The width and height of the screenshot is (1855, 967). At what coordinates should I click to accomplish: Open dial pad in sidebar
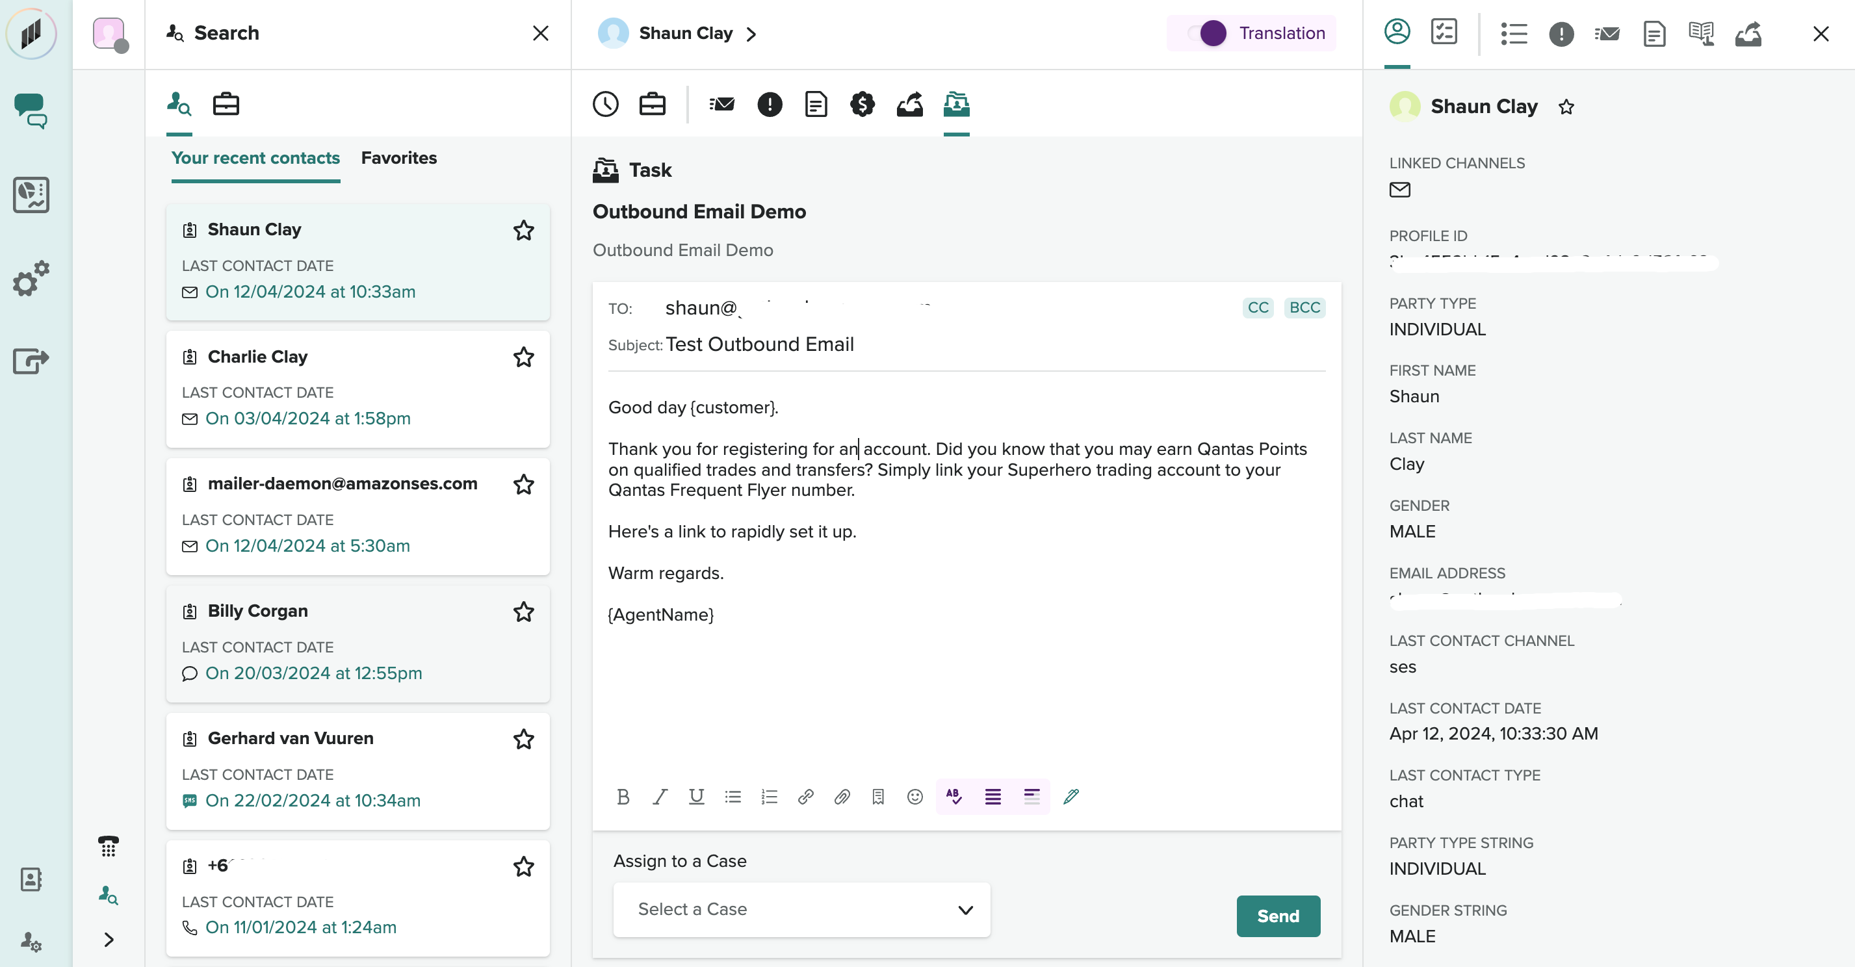coord(108,846)
